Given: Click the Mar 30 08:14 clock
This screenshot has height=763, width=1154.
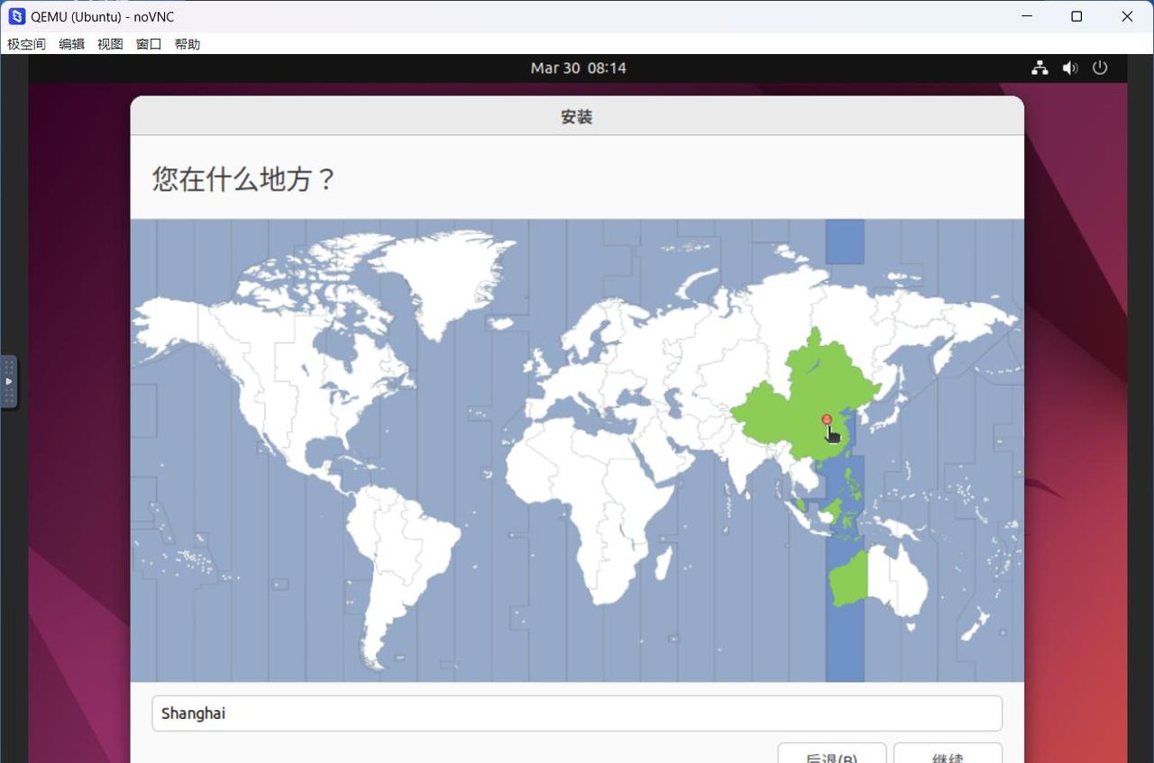Looking at the screenshot, I should coord(578,68).
